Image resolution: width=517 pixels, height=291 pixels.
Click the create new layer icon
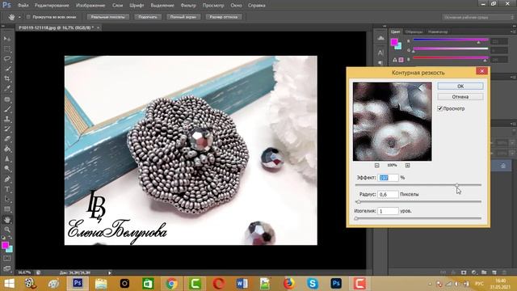pyautogui.click(x=494, y=272)
